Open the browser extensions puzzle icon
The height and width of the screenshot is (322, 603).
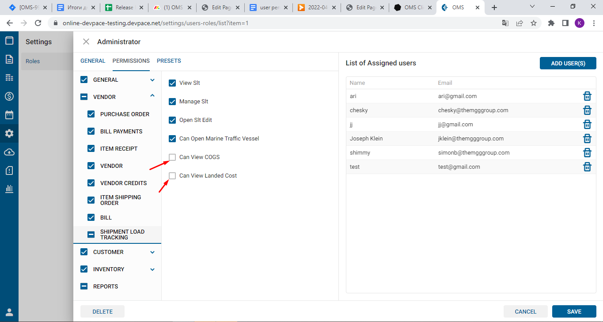coord(551,23)
